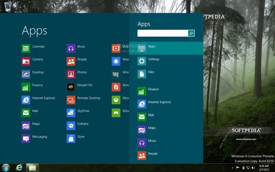The width and height of the screenshot is (275, 172).
Task: Click the "Desktop" label in Apps list
Action: click(38, 72)
